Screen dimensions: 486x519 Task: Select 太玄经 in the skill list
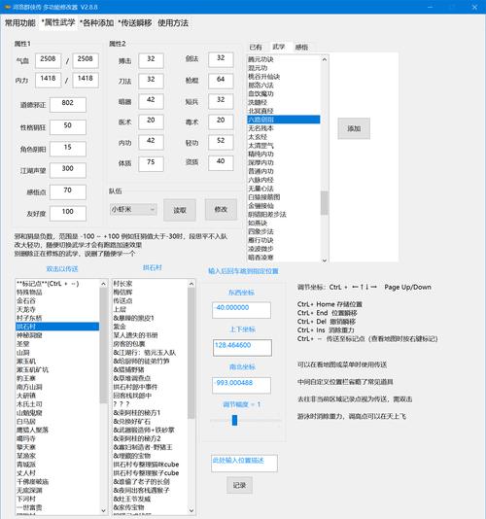284,137
